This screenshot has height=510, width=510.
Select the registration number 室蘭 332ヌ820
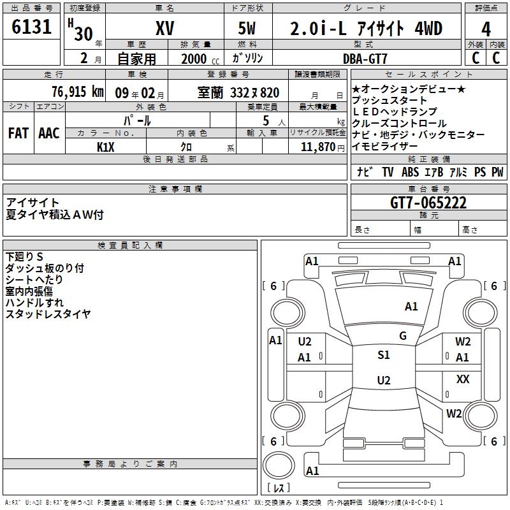pos(238,92)
